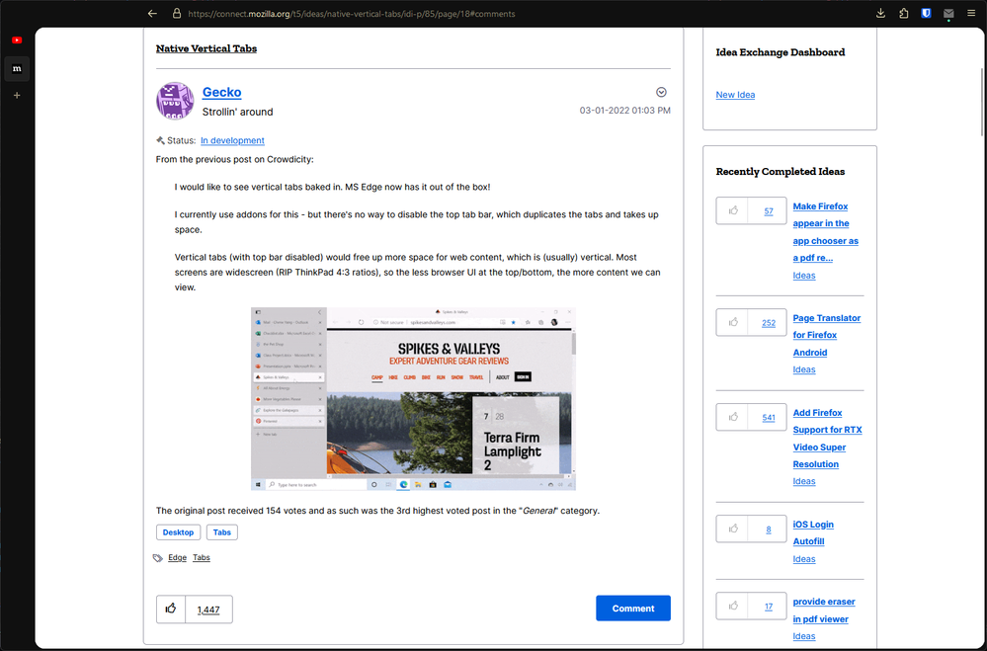Open the Gecko user profile link
This screenshot has height=651, width=987.
[221, 92]
